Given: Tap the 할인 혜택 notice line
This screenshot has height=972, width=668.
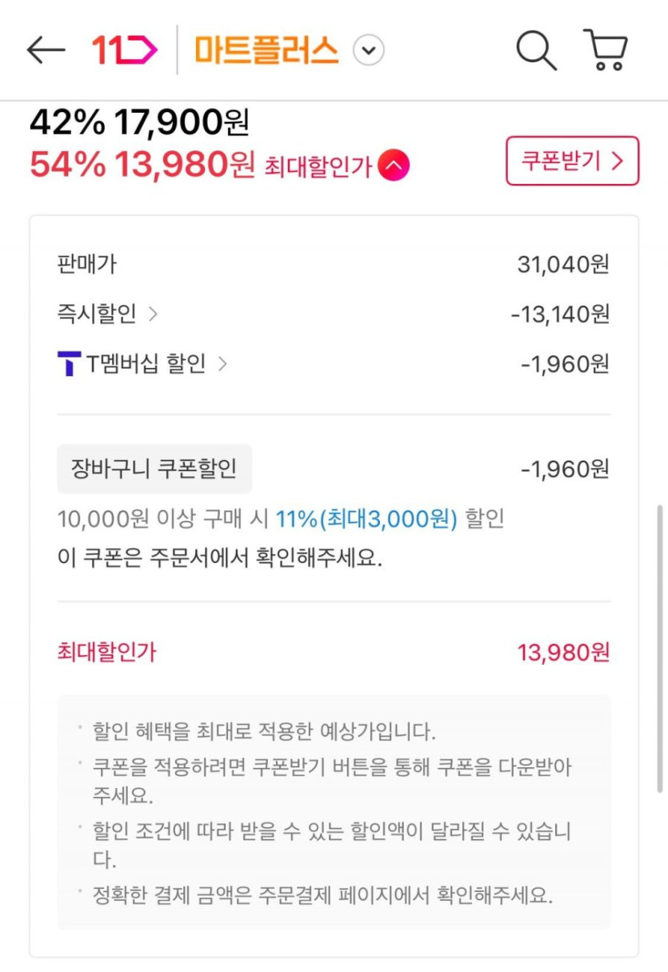Looking at the screenshot, I should [x=264, y=731].
